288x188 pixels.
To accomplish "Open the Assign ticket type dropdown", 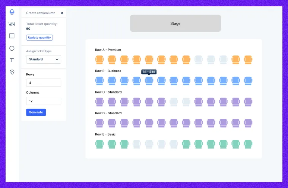I will [44, 60].
